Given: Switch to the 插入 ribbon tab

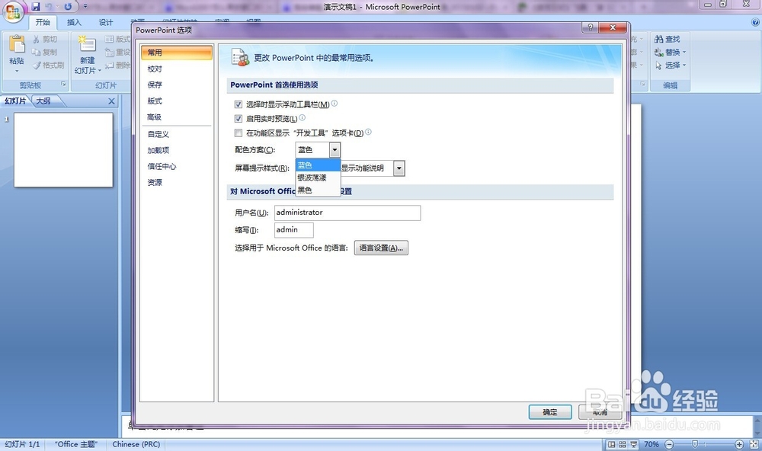Looking at the screenshot, I should pos(73,21).
